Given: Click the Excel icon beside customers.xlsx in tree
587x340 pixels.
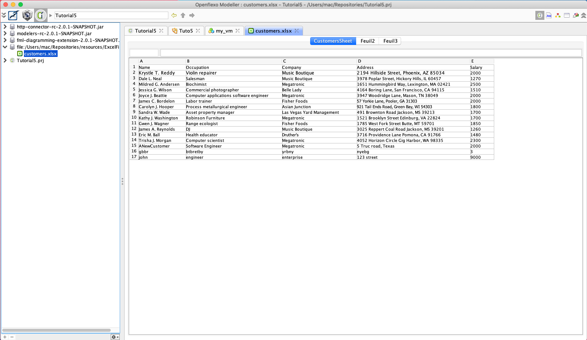Looking at the screenshot, I should coord(20,54).
